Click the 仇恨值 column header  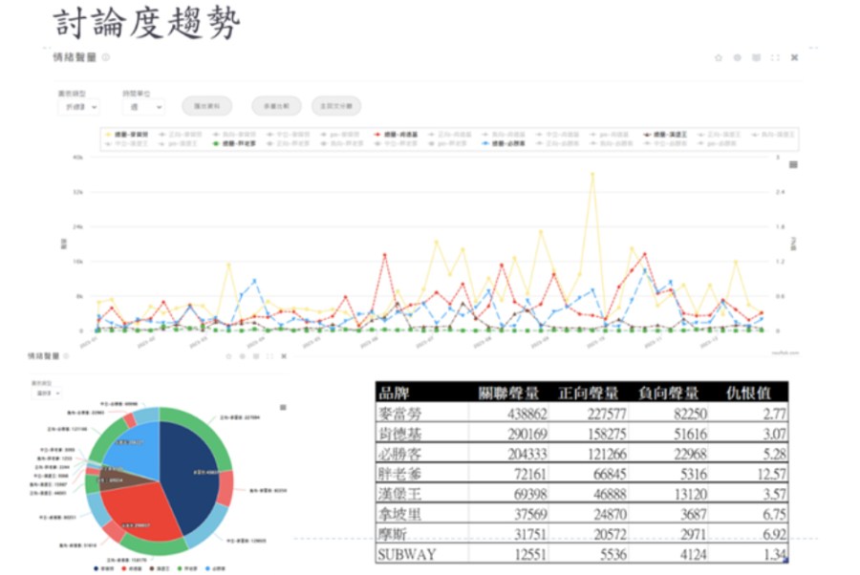pos(748,393)
